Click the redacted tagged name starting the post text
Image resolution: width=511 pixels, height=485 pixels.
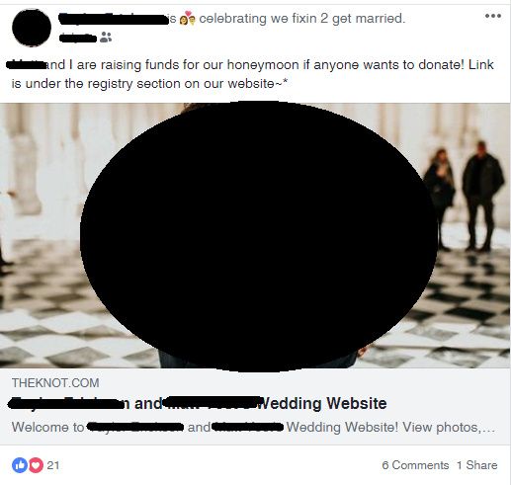[27, 64]
